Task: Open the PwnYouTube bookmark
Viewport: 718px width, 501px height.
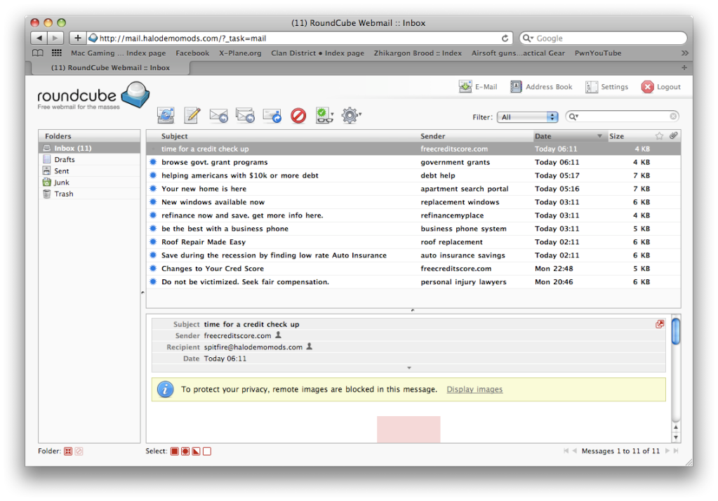Action: pos(598,53)
